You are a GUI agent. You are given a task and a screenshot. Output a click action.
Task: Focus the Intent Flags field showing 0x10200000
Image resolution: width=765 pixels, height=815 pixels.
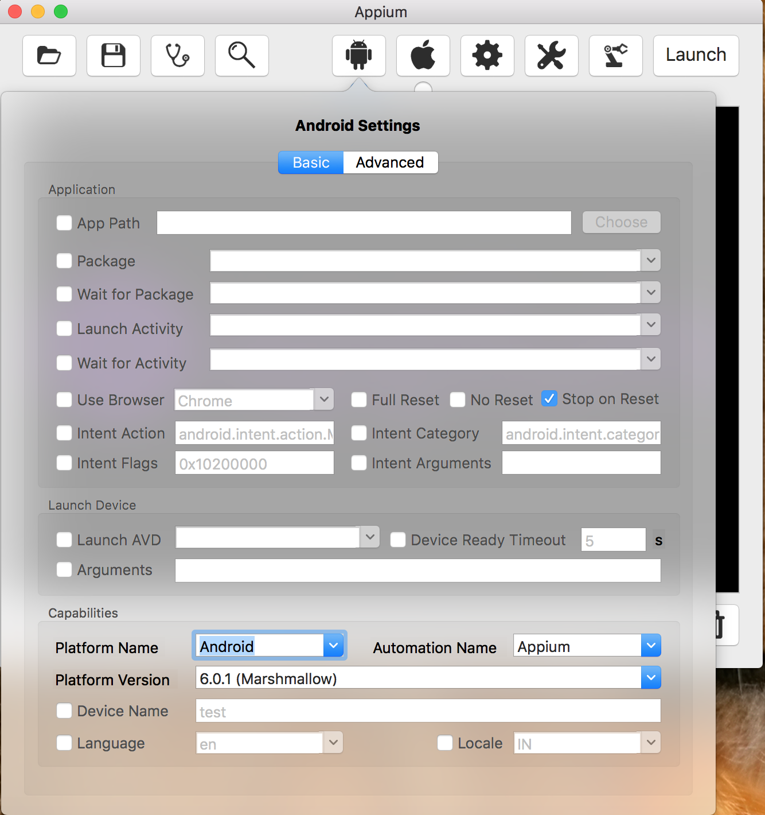pyautogui.click(x=255, y=463)
